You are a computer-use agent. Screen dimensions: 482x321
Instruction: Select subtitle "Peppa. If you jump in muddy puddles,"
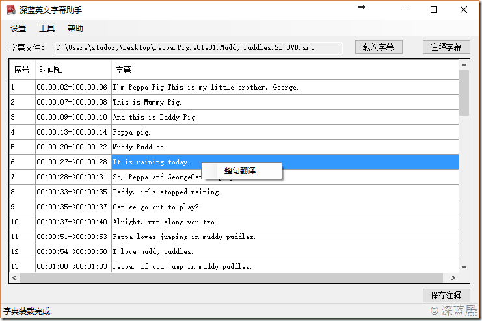[285, 266]
